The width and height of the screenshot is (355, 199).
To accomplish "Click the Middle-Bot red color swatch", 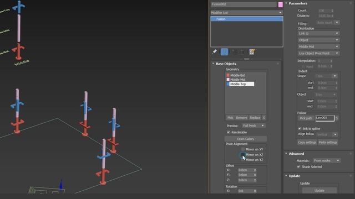I will coord(228,75).
